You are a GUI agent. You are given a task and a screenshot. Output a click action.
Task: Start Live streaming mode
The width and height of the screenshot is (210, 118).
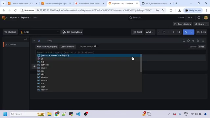201,32
